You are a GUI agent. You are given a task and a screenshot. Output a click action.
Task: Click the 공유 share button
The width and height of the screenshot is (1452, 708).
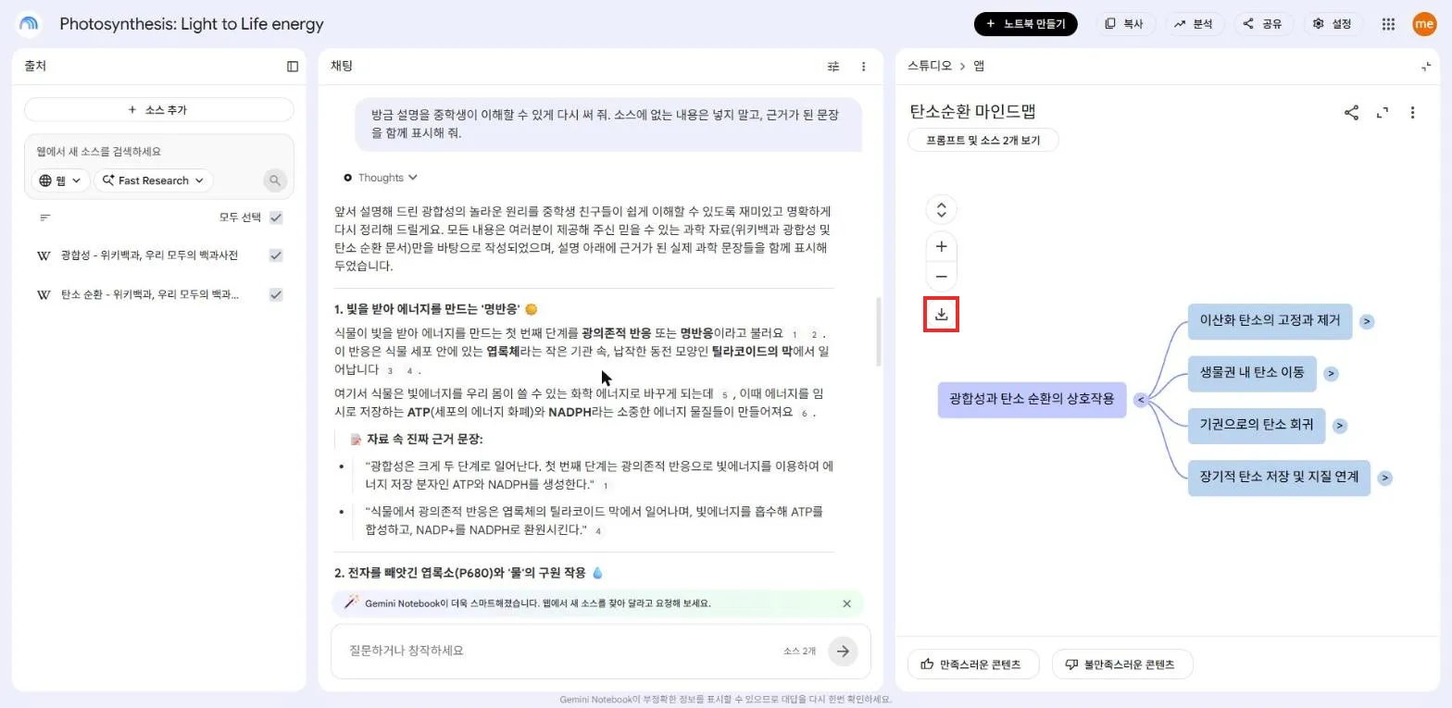click(1263, 24)
